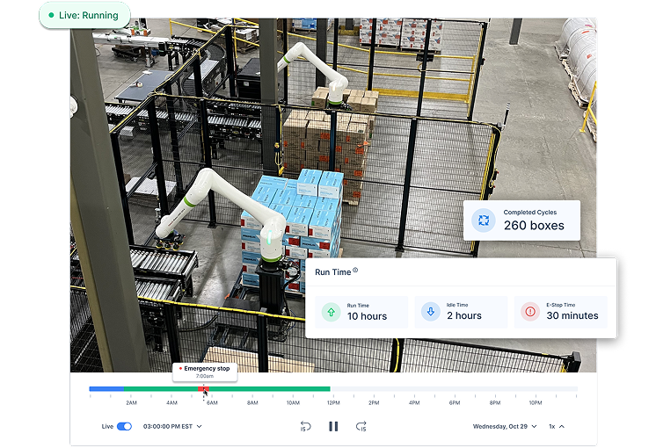Click the Live: Running status badge
656x448 pixels.
[x=84, y=16]
